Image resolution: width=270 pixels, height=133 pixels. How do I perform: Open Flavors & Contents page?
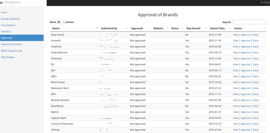point(11,44)
